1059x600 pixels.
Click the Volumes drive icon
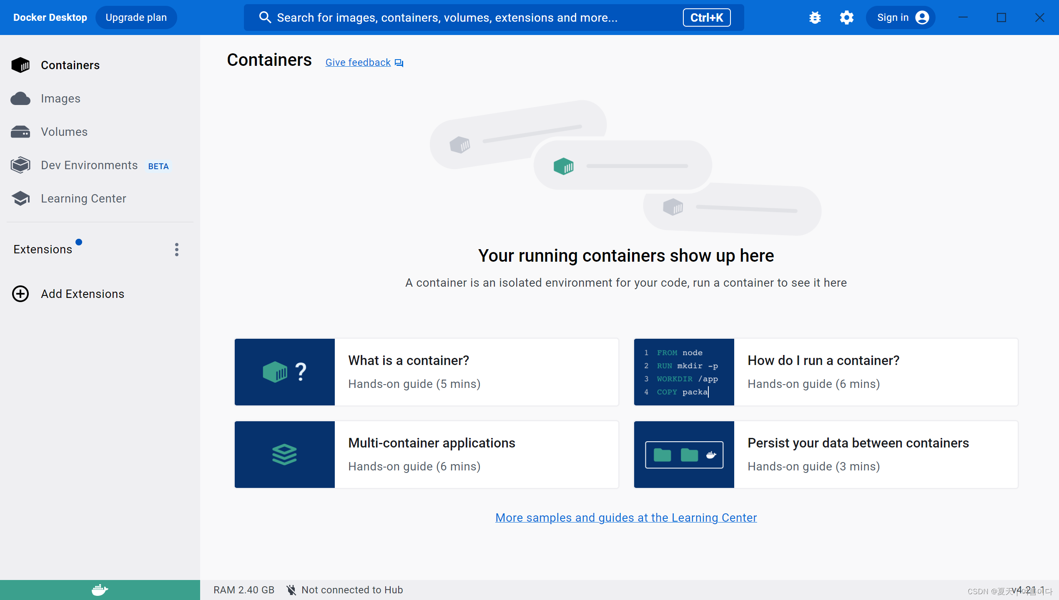click(20, 132)
